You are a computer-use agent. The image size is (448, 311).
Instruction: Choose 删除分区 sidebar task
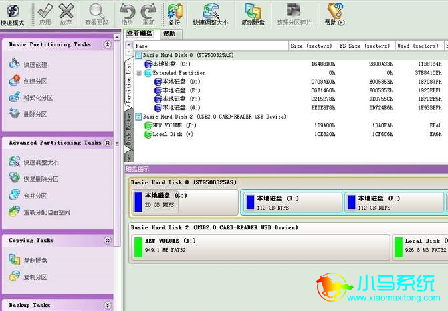tap(28, 114)
